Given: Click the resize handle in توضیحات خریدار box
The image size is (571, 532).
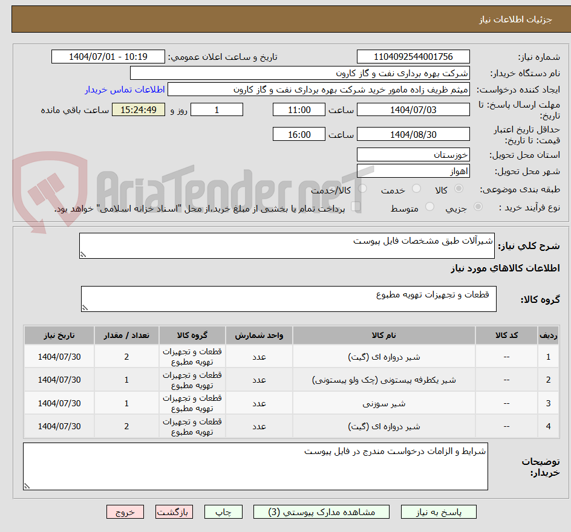Looking at the screenshot, I should [x=27, y=484].
